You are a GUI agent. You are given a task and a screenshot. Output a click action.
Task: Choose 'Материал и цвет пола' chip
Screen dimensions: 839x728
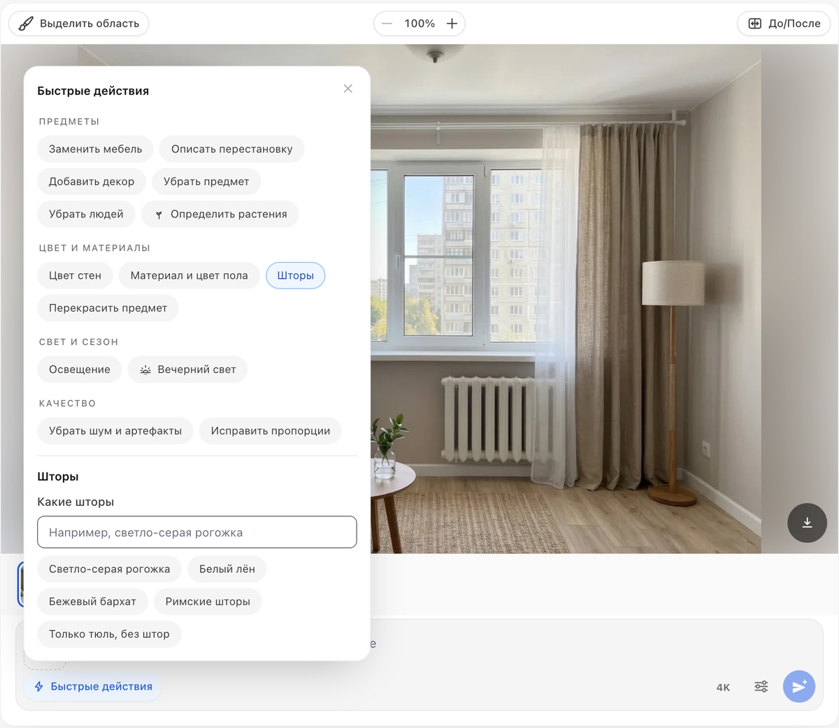(x=189, y=275)
